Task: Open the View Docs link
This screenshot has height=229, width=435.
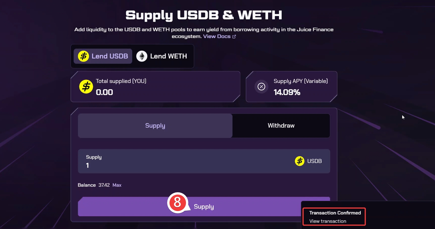Action: (x=217, y=37)
